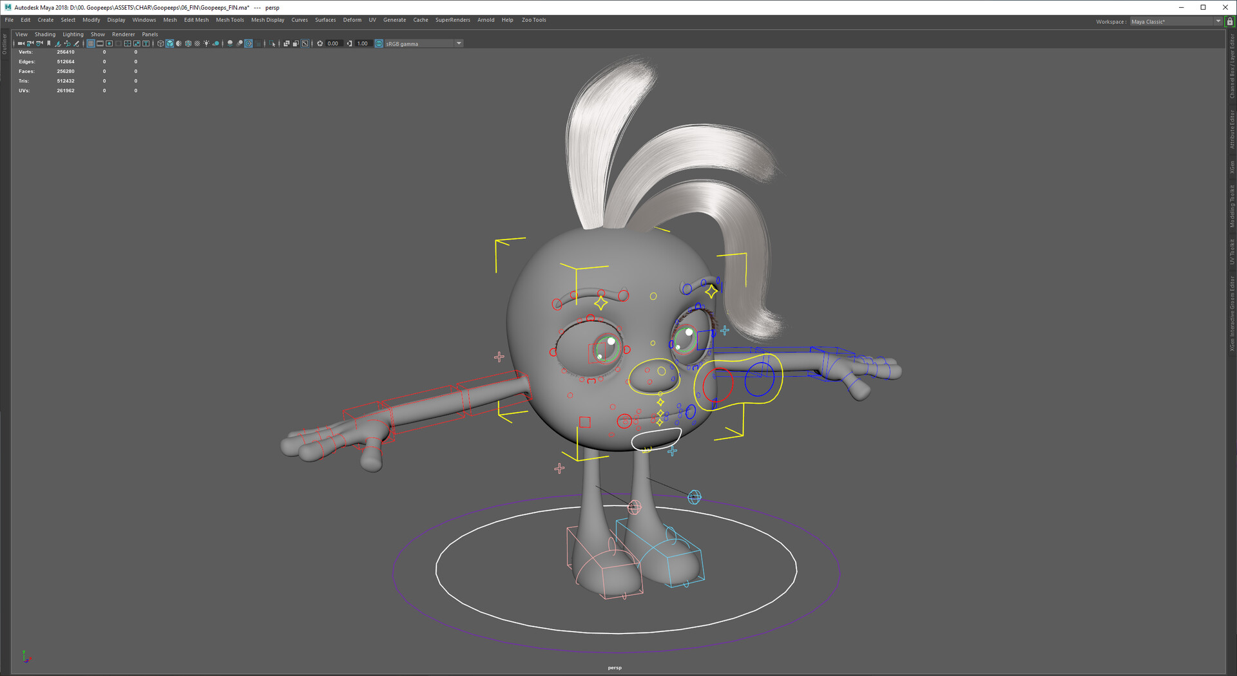Open the panel View menu
The width and height of the screenshot is (1237, 676).
[21, 34]
